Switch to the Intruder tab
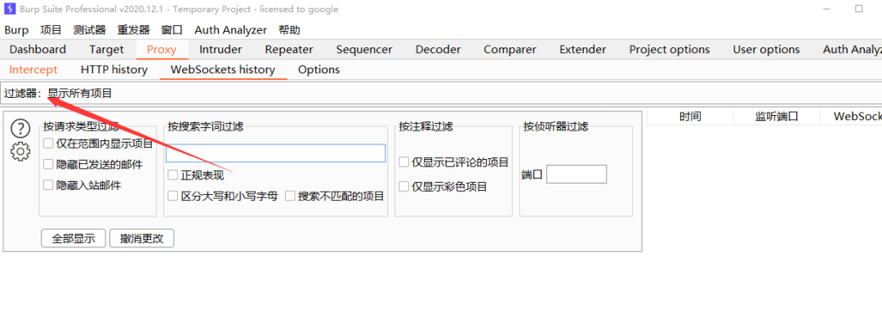 pyautogui.click(x=220, y=50)
